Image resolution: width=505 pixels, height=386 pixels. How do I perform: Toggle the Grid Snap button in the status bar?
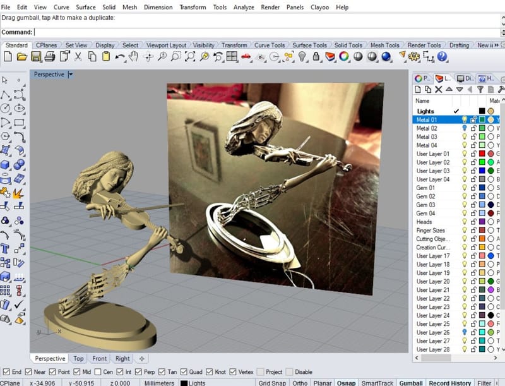pyautogui.click(x=273, y=383)
